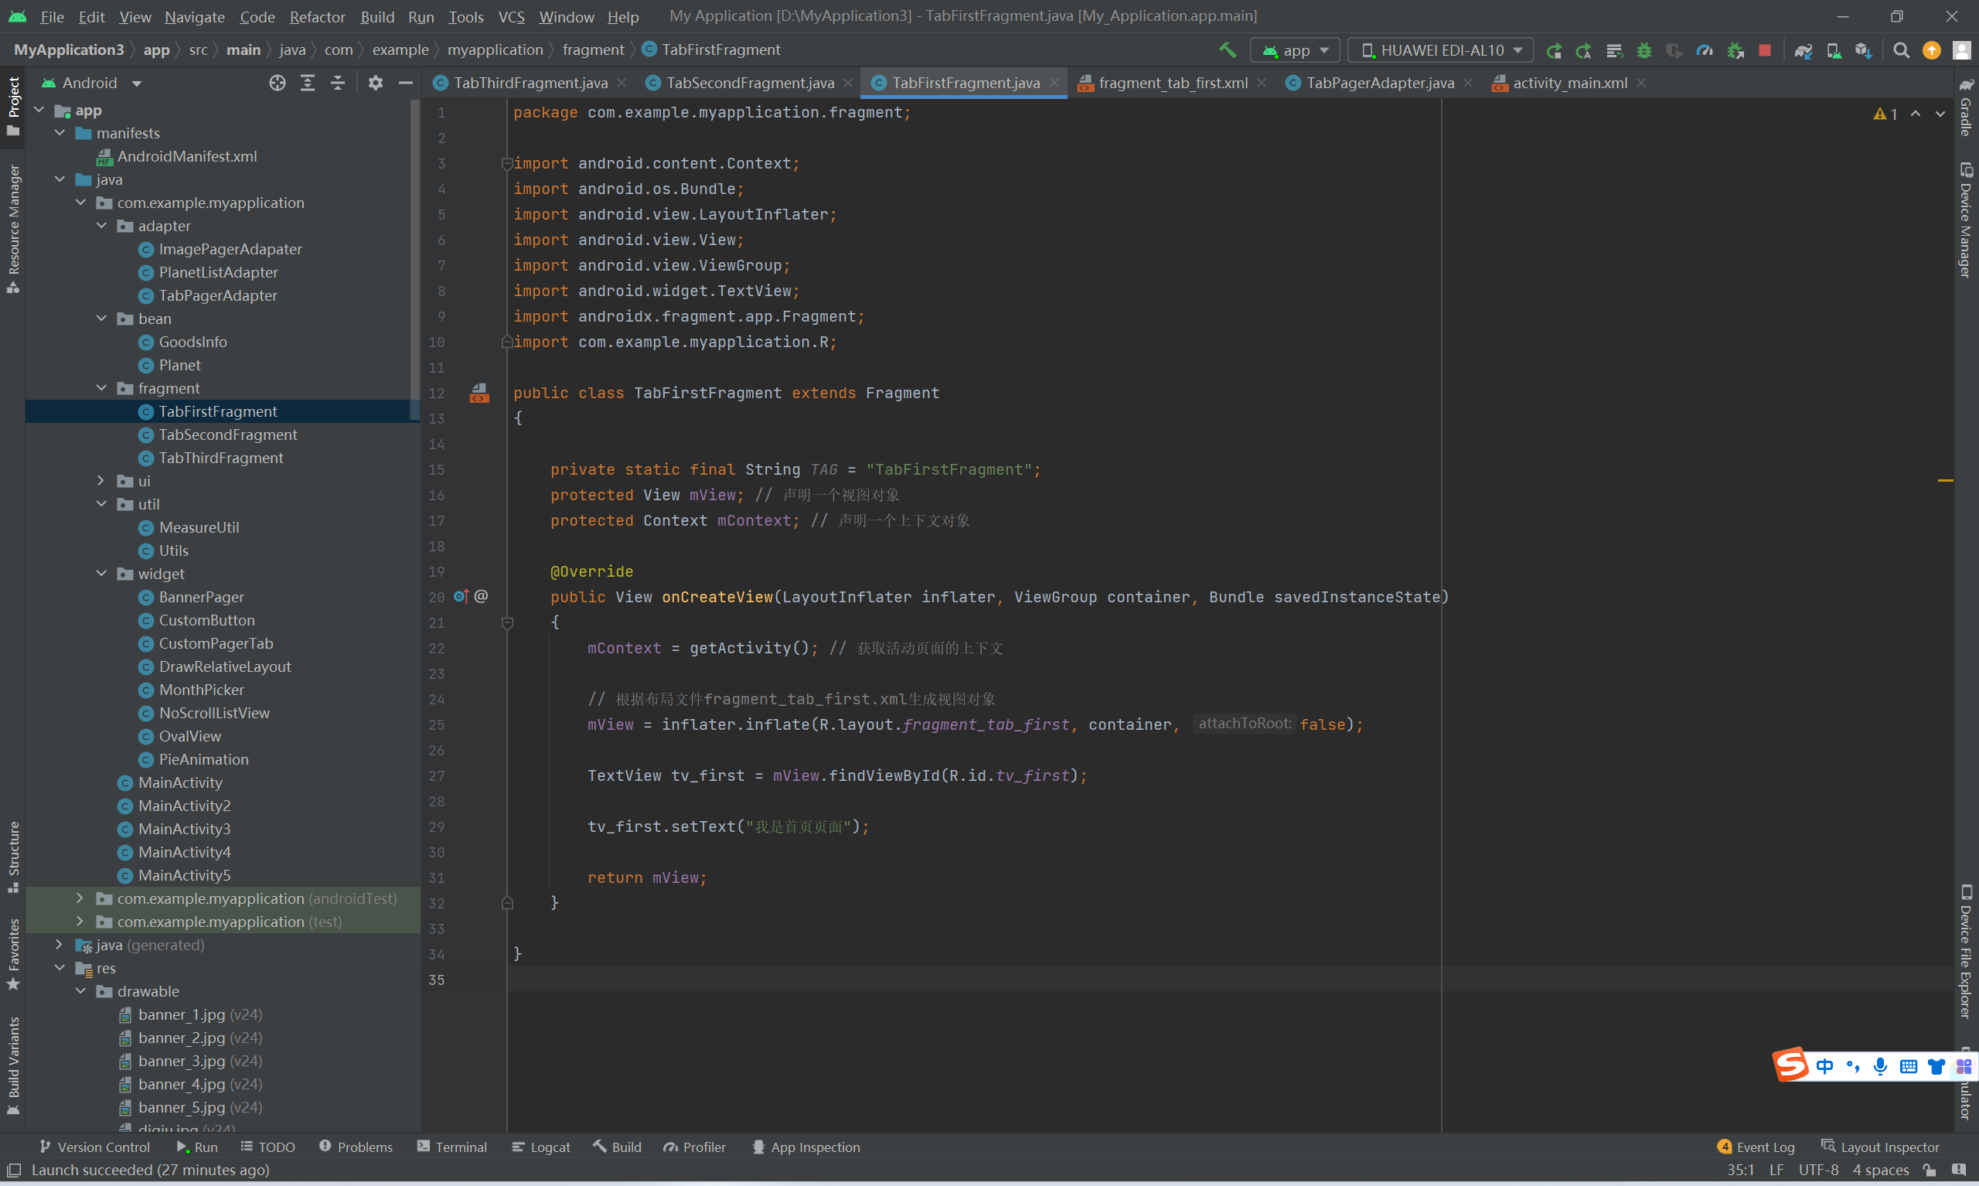Click the Debug app bug icon

pyautogui.click(x=1644, y=50)
